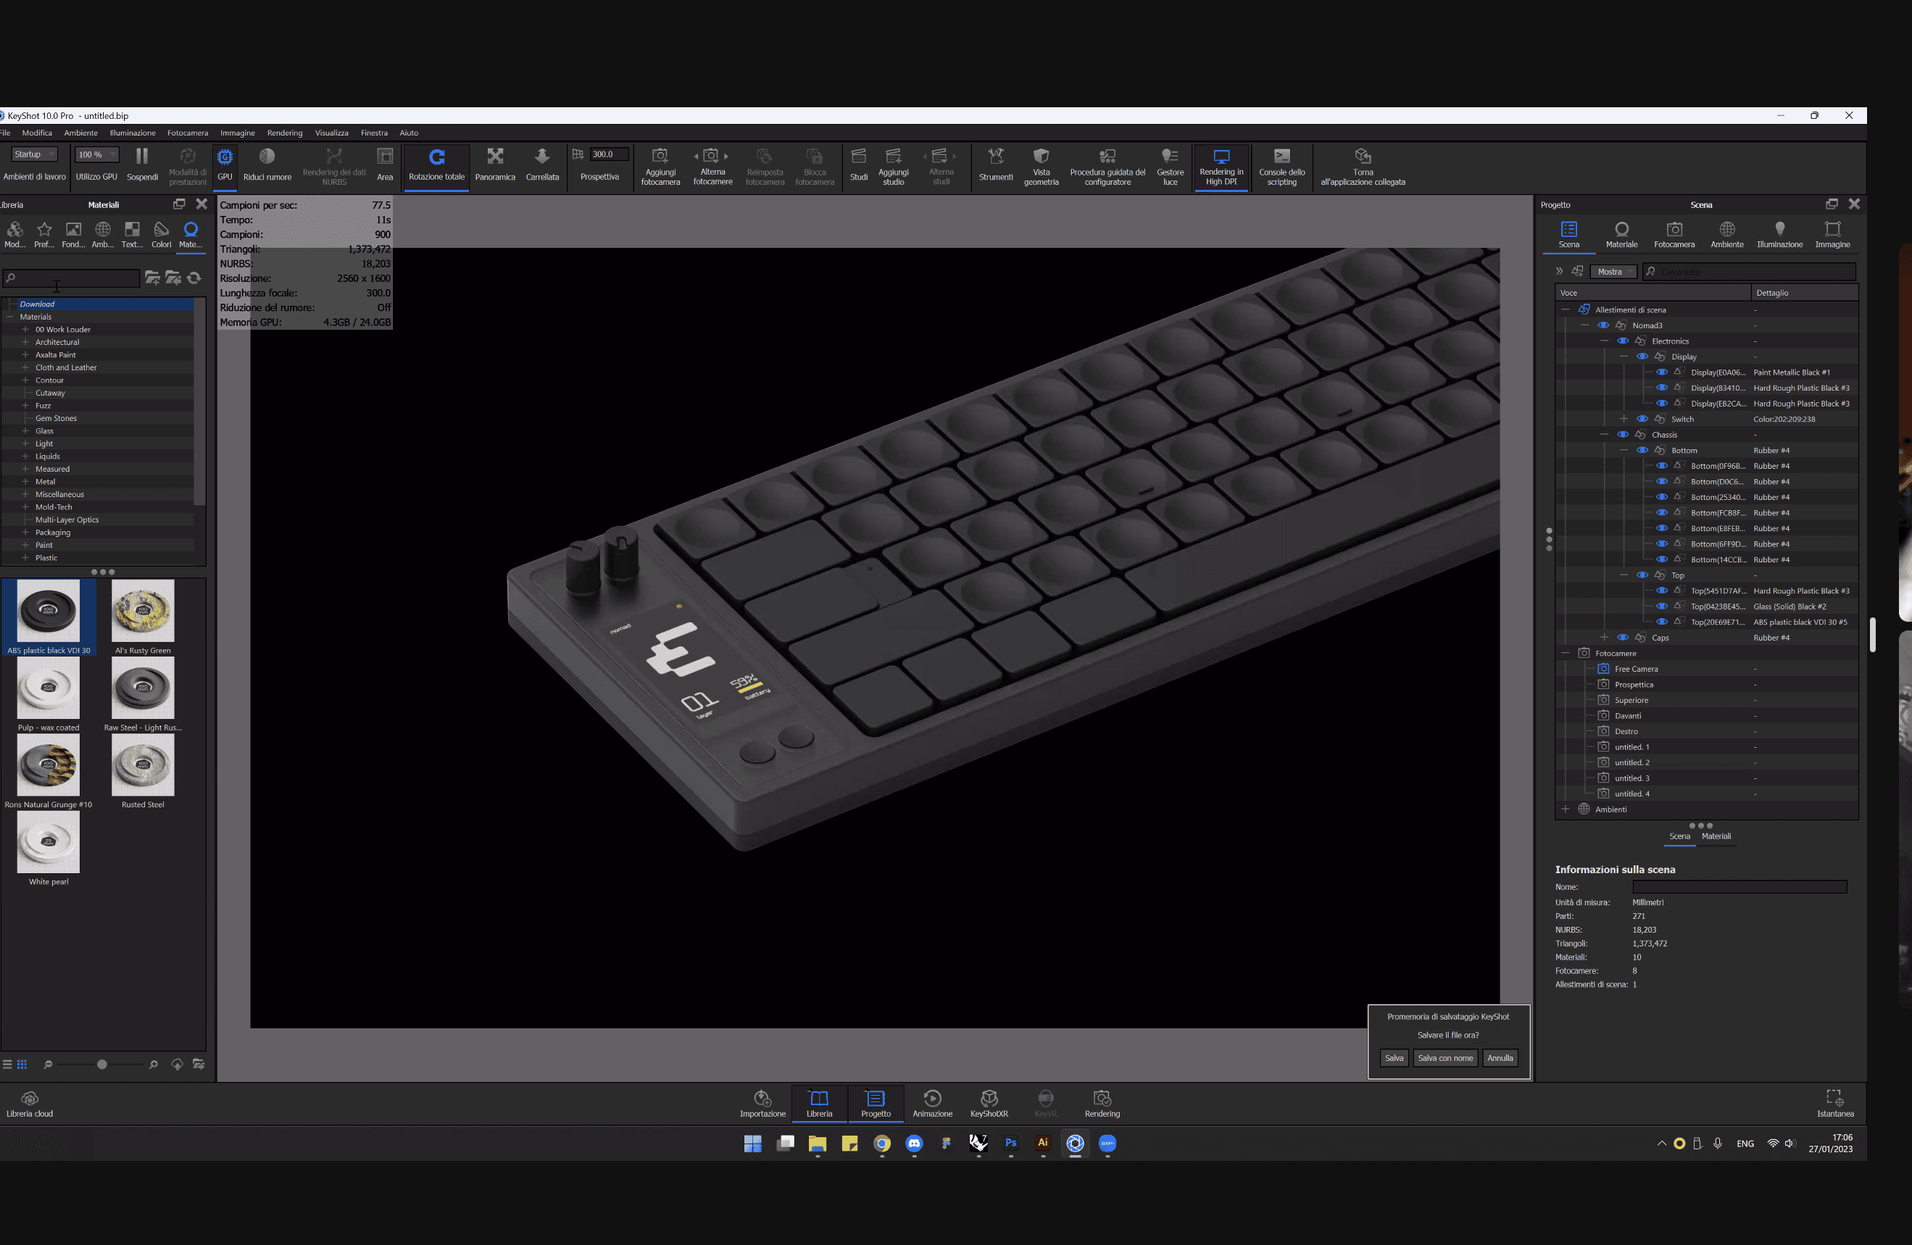Switch to the Fotocamera project tab

[1674, 235]
